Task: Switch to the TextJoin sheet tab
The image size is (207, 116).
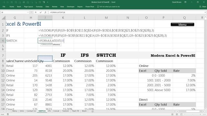Action: pos(65,111)
